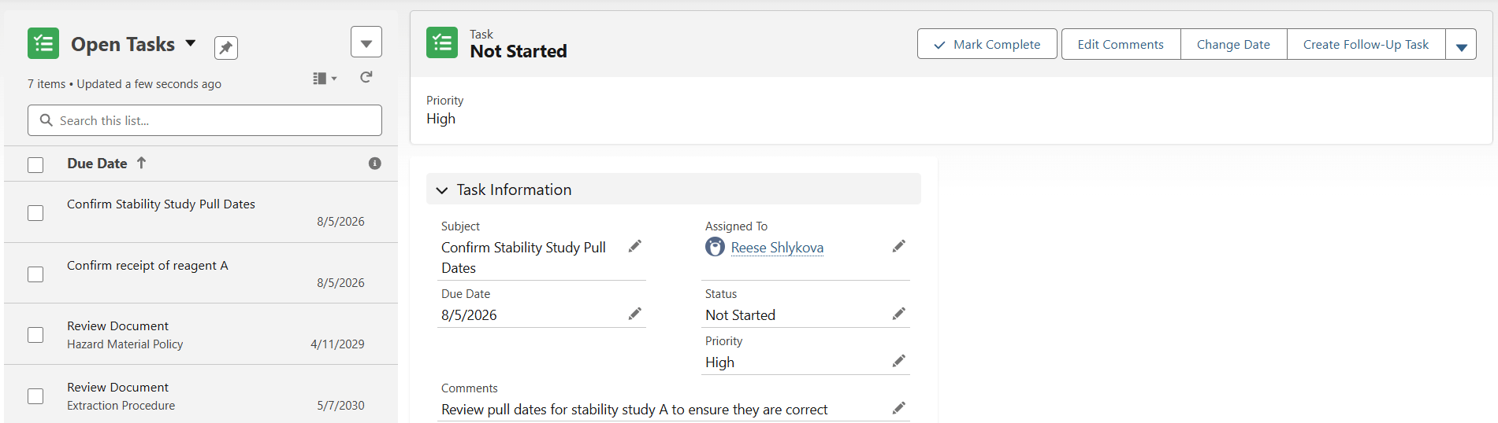The image size is (1498, 423).
Task: Open Reese Shlykova user link
Action: click(x=777, y=248)
